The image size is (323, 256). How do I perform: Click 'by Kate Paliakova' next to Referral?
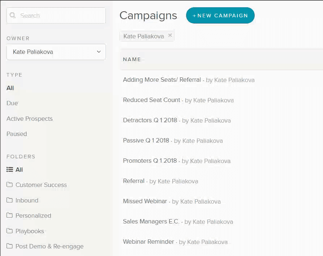[174, 182]
